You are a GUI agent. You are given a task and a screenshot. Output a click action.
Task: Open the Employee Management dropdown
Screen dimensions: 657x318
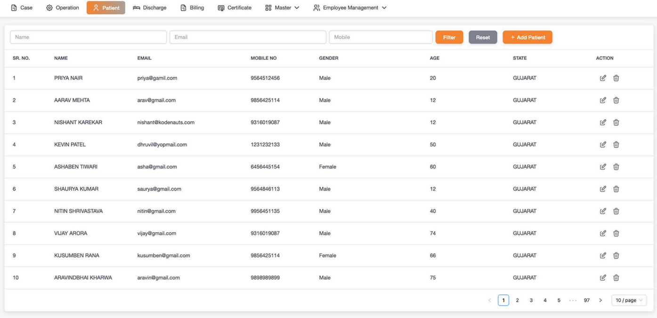click(350, 8)
